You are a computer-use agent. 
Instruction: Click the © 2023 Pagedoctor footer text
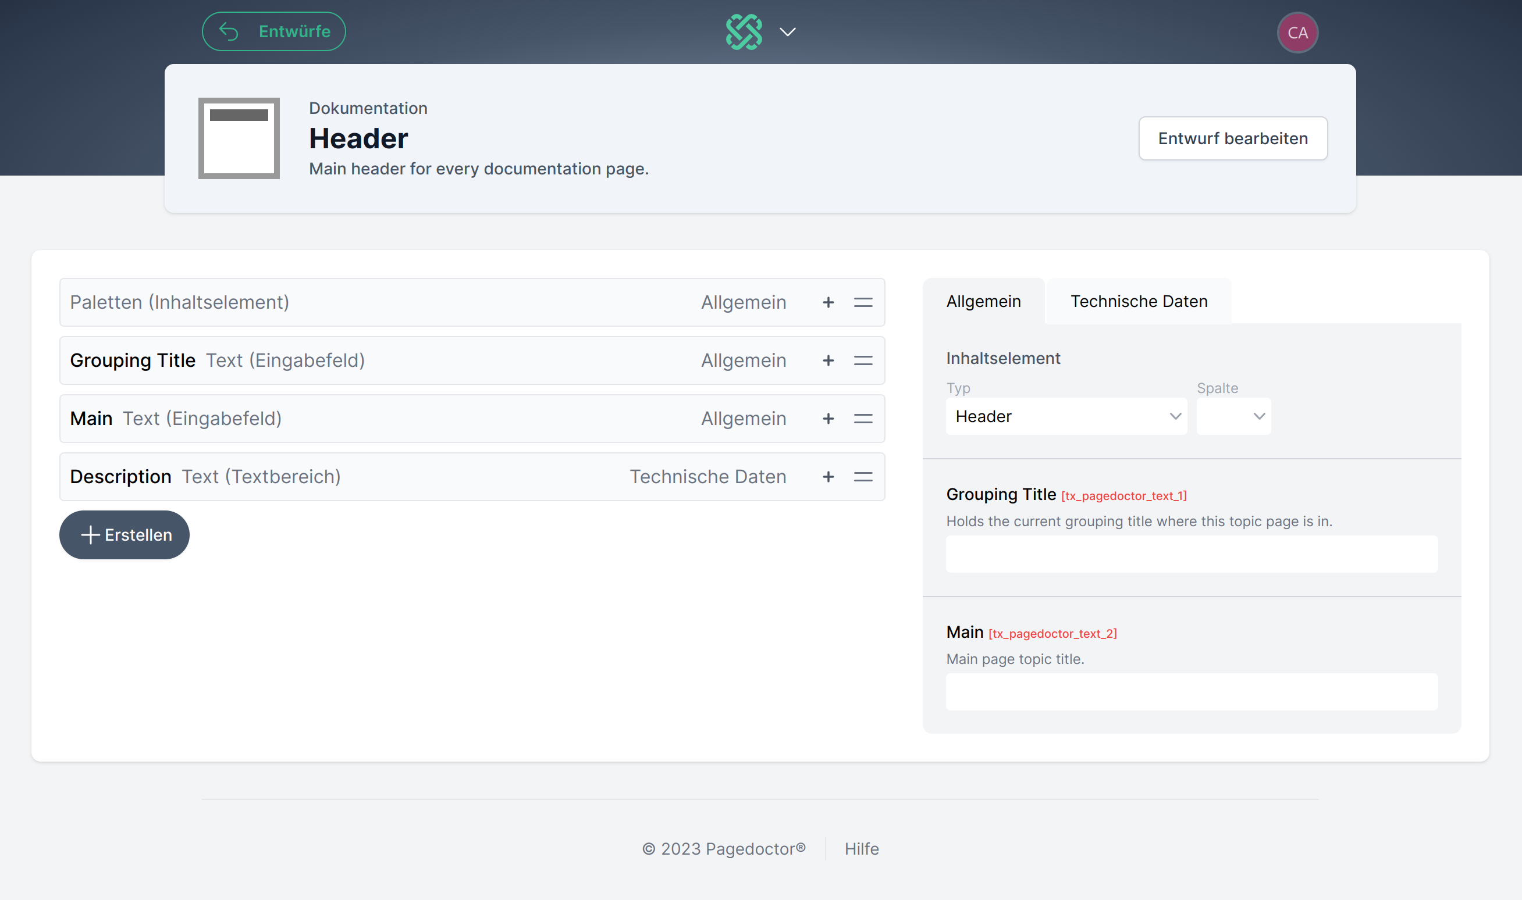(723, 849)
